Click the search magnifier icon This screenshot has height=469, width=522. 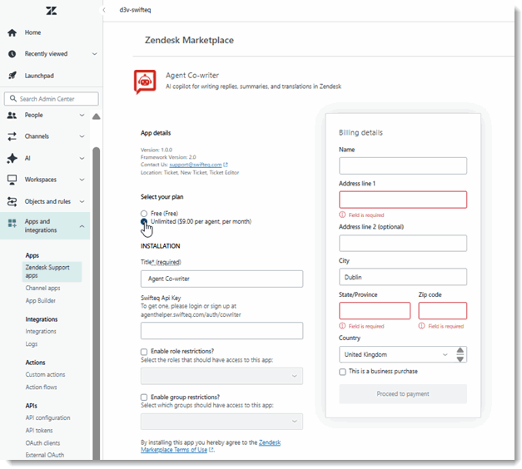click(x=13, y=98)
